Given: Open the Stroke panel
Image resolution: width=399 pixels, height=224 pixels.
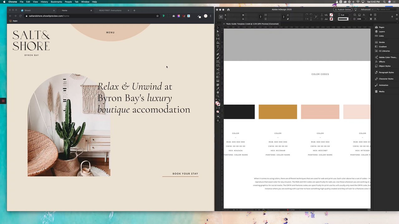Looking at the screenshot, I should [382, 42].
